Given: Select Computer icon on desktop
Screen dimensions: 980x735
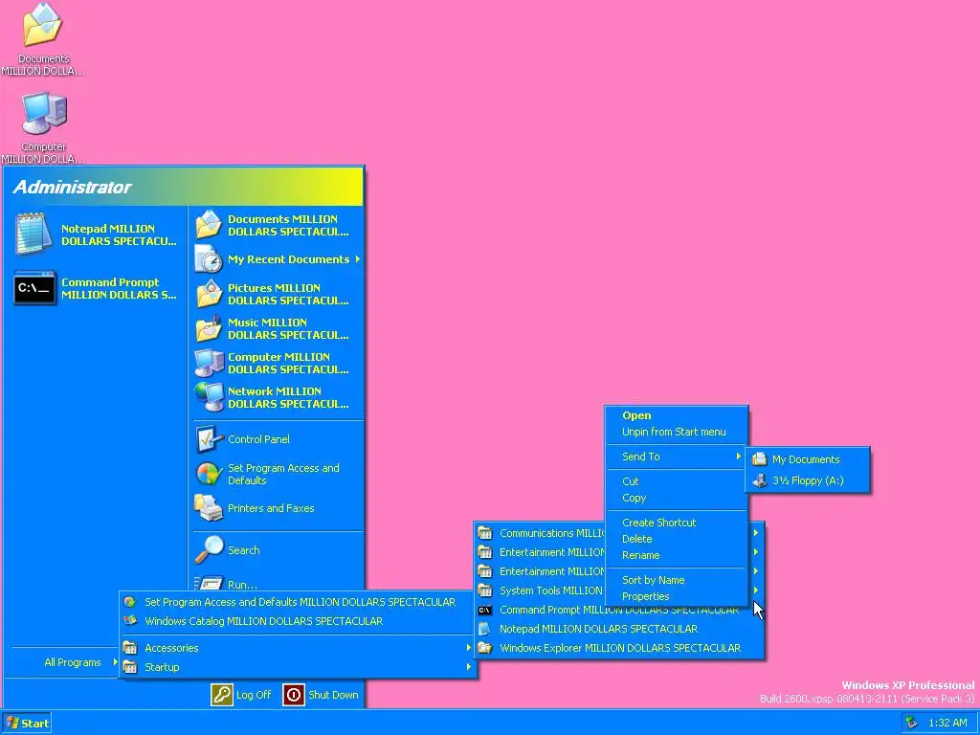Looking at the screenshot, I should click(44, 113).
